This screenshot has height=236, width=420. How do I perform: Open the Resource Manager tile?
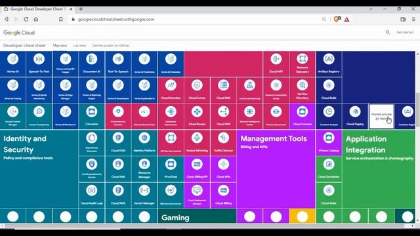pyautogui.click(x=144, y=169)
